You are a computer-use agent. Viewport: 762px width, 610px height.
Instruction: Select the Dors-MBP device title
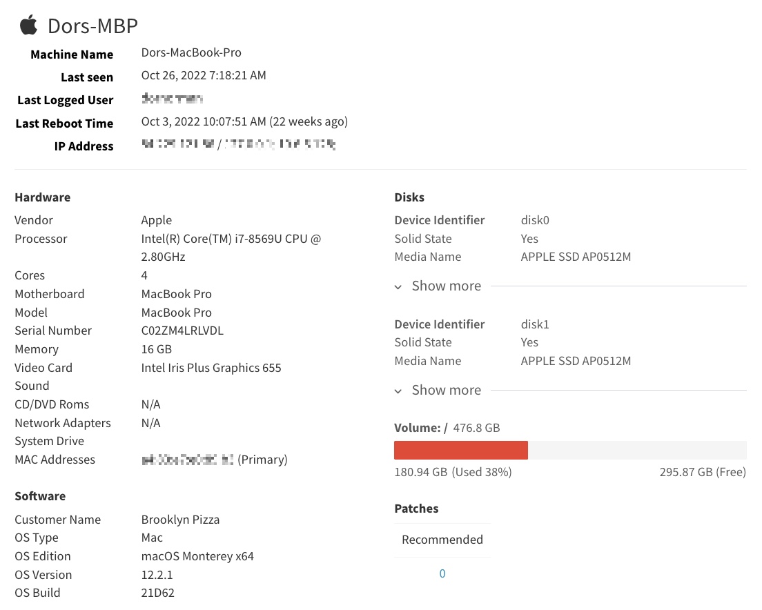[x=92, y=26]
